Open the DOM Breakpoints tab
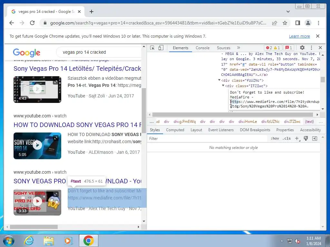The width and height of the screenshot is (330, 247). point(255,130)
